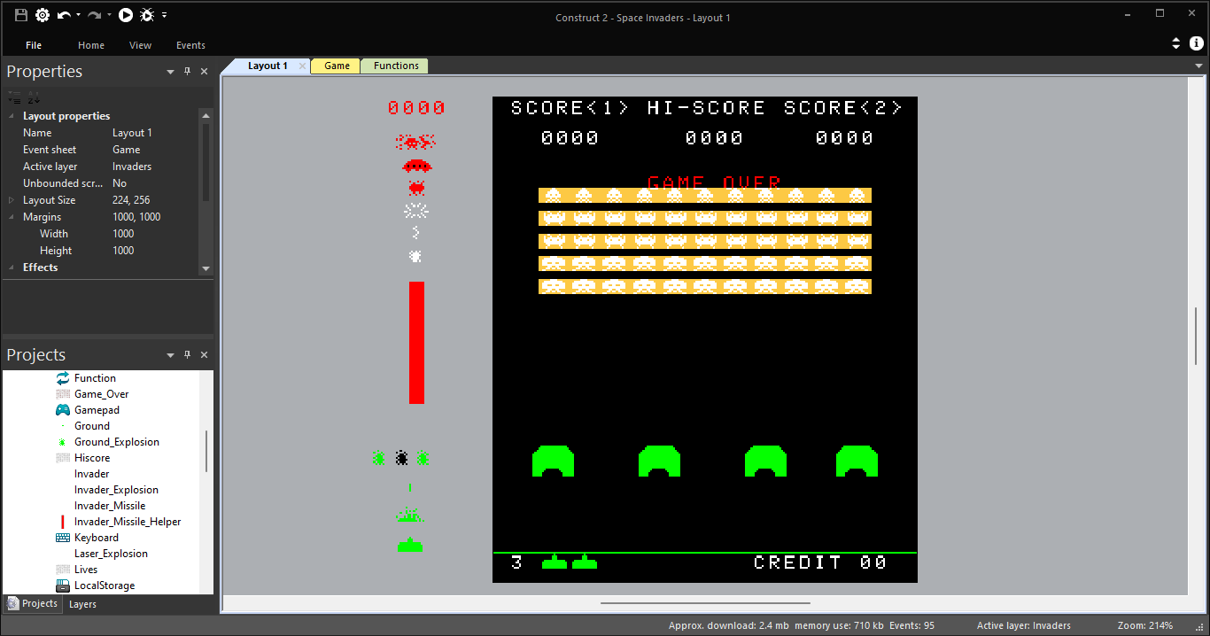Viewport: 1210px width, 636px height.
Task: Select the Layout 1 tab
Action: [268, 66]
